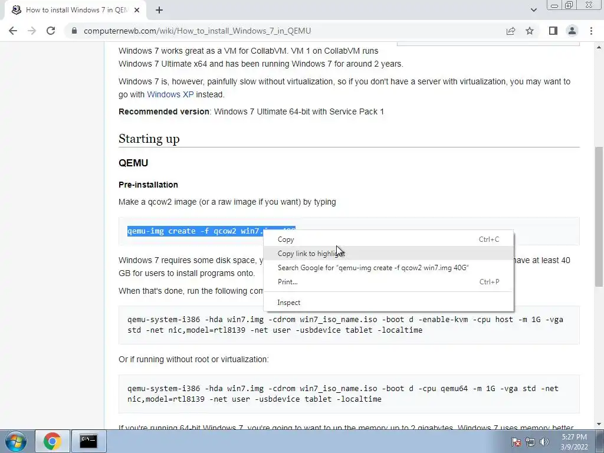Click the 'Starting up' heading
The width and height of the screenshot is (604, 453).
[x=149, y=139]
